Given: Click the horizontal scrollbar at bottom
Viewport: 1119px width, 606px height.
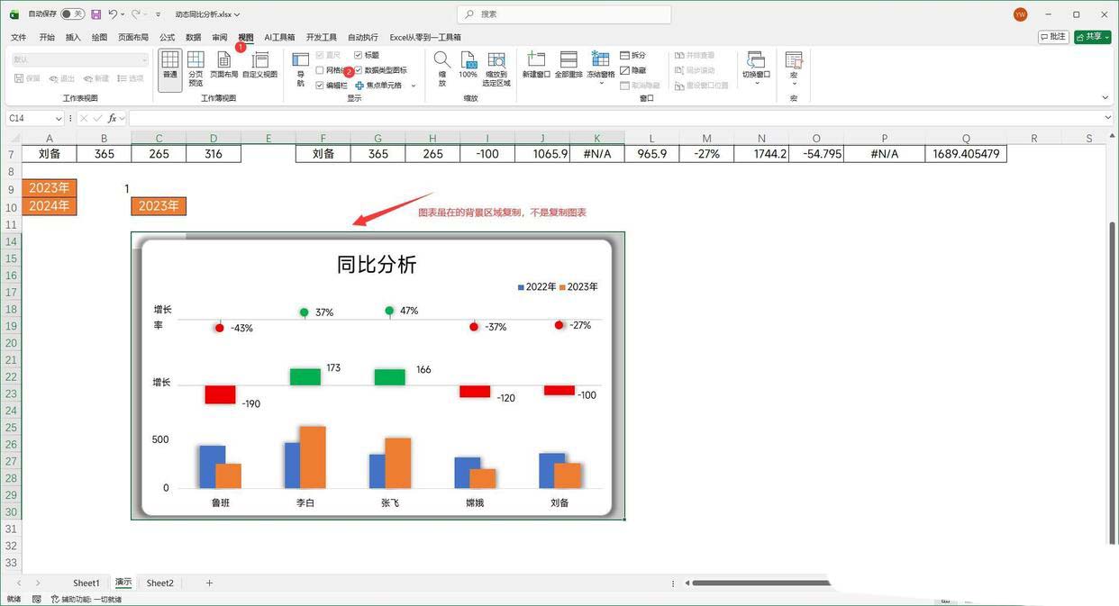Looking at the screenshot, I should point(757,583).
